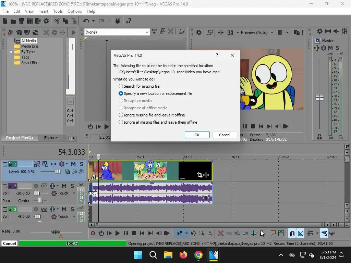Screen dimensions: 351x263
Task: Select Search for missing file option
Action: (x=139, y=86)
